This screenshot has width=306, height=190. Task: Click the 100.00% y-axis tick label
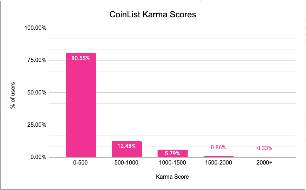point(35,28)
